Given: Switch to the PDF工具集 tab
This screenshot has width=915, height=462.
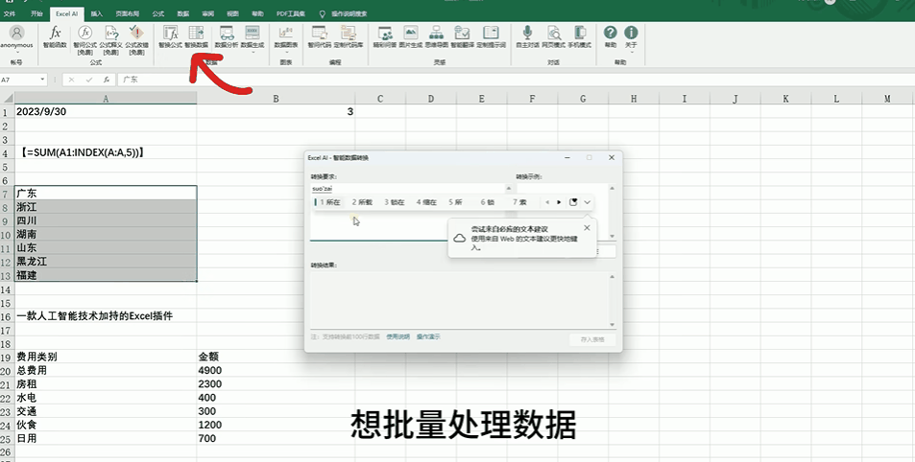Looking at the screenshot, I should [291, 13].
